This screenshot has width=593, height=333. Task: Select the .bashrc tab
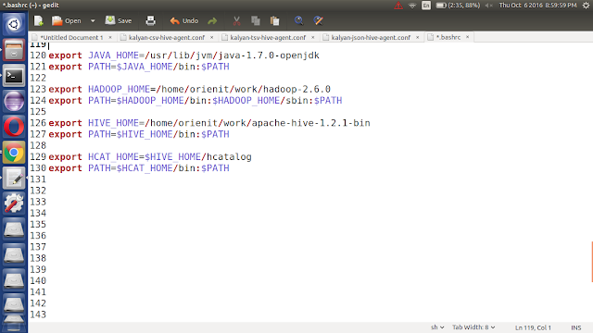tap(448, 37)
